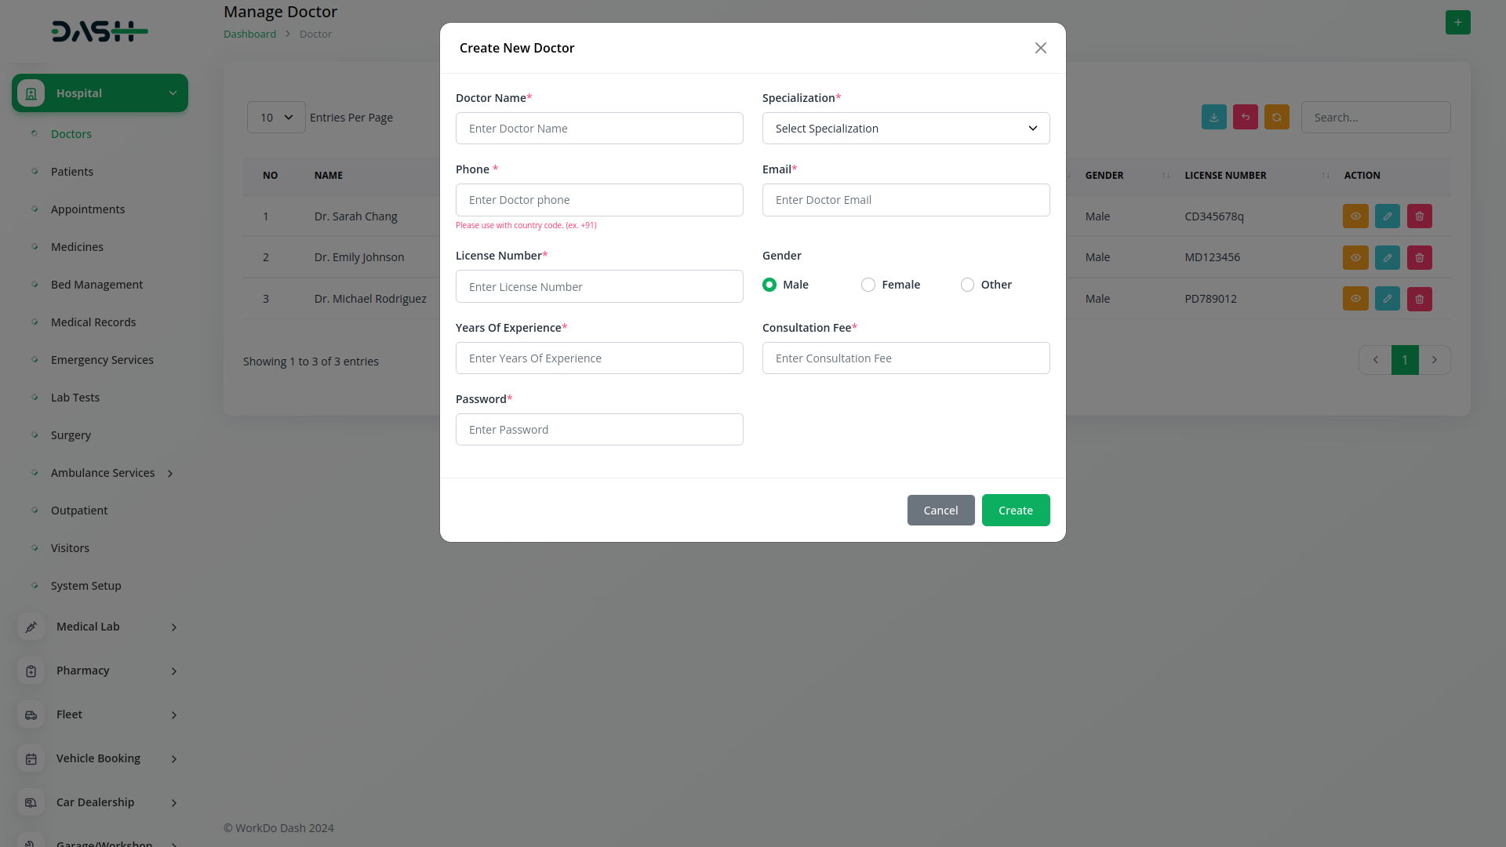This screenshot has width=1506, height=847.
Task: Click the Pharmacy sidebar icon
Action: click(x=31, y=671)
